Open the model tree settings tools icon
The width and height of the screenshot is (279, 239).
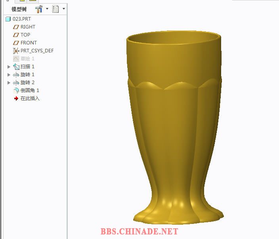(x=39, y=9)
